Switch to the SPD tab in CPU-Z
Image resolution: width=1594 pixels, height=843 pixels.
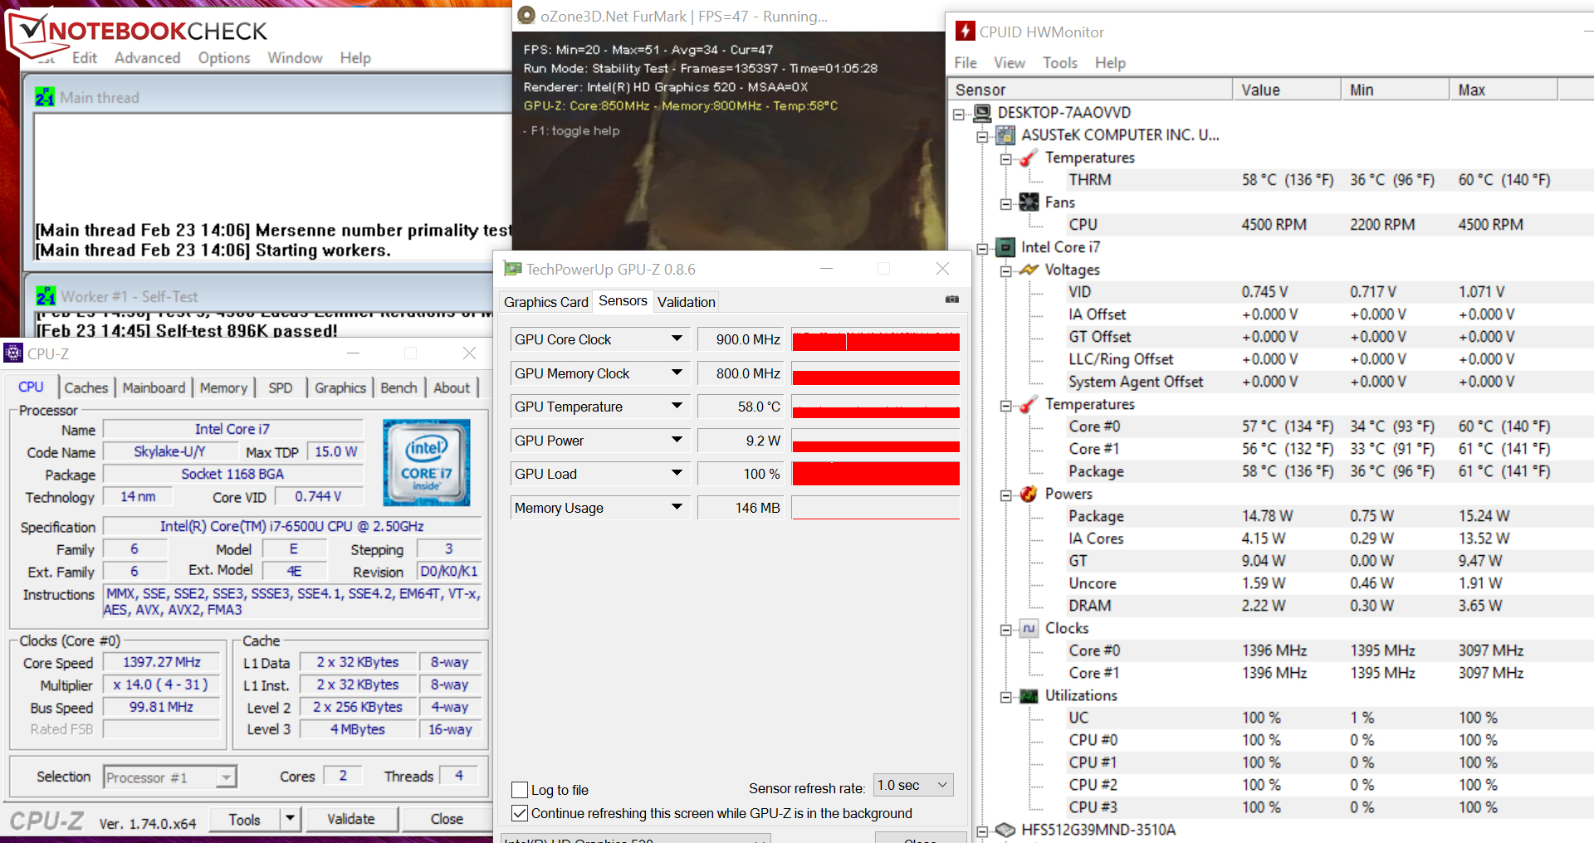click(x=281, y=387)
